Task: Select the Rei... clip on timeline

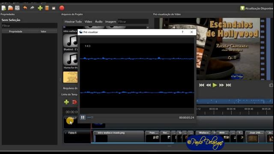Action: click(x=166, y=137)
